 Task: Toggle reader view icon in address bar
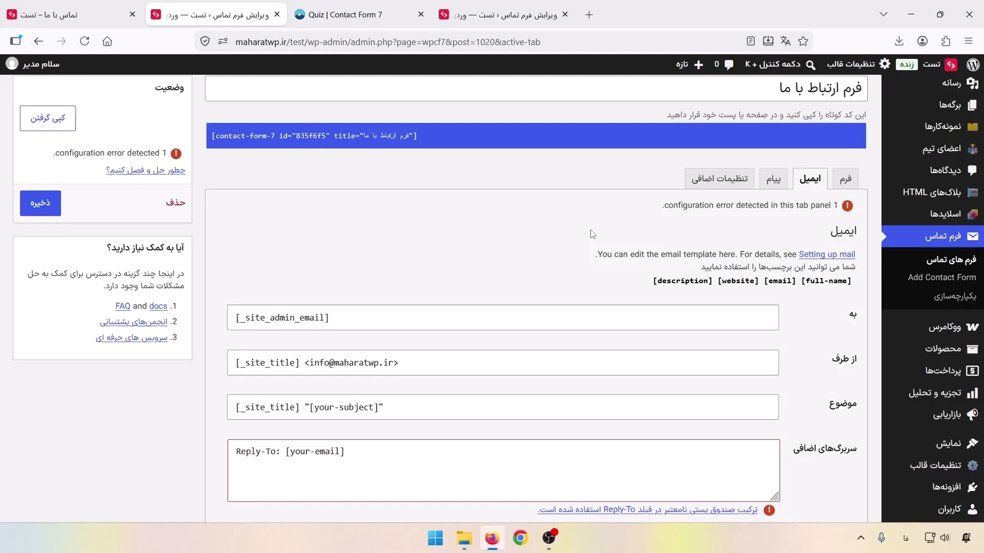coord(750,41)
